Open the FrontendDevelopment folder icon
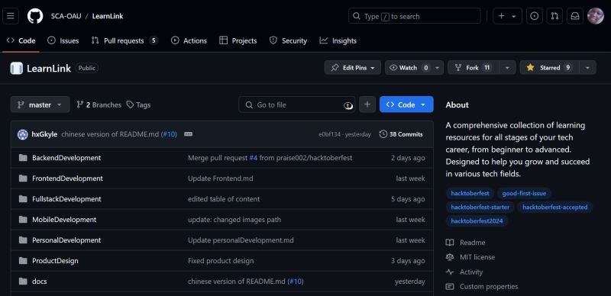This screenshot has width=611, height=296. click(x=23, y=179)
